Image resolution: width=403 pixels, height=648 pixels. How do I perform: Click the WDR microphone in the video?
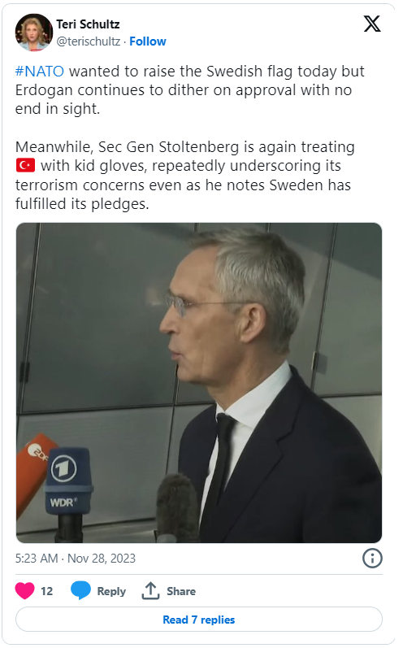[68, 492]
